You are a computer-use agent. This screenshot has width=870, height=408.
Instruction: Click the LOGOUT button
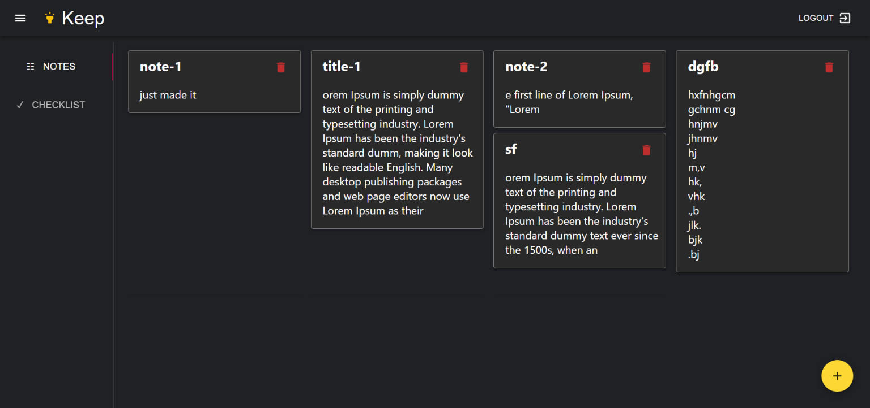[x=825, y=18]
